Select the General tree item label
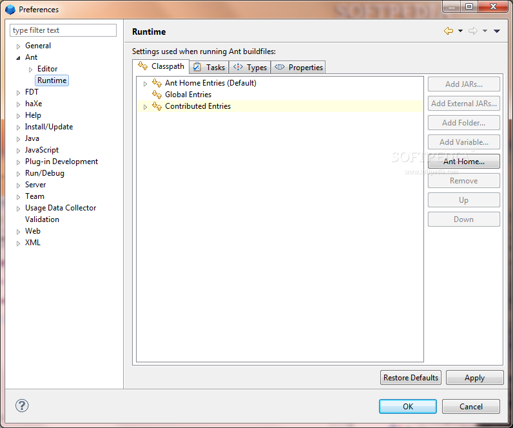513x428 pixels. tap(38, 46)
